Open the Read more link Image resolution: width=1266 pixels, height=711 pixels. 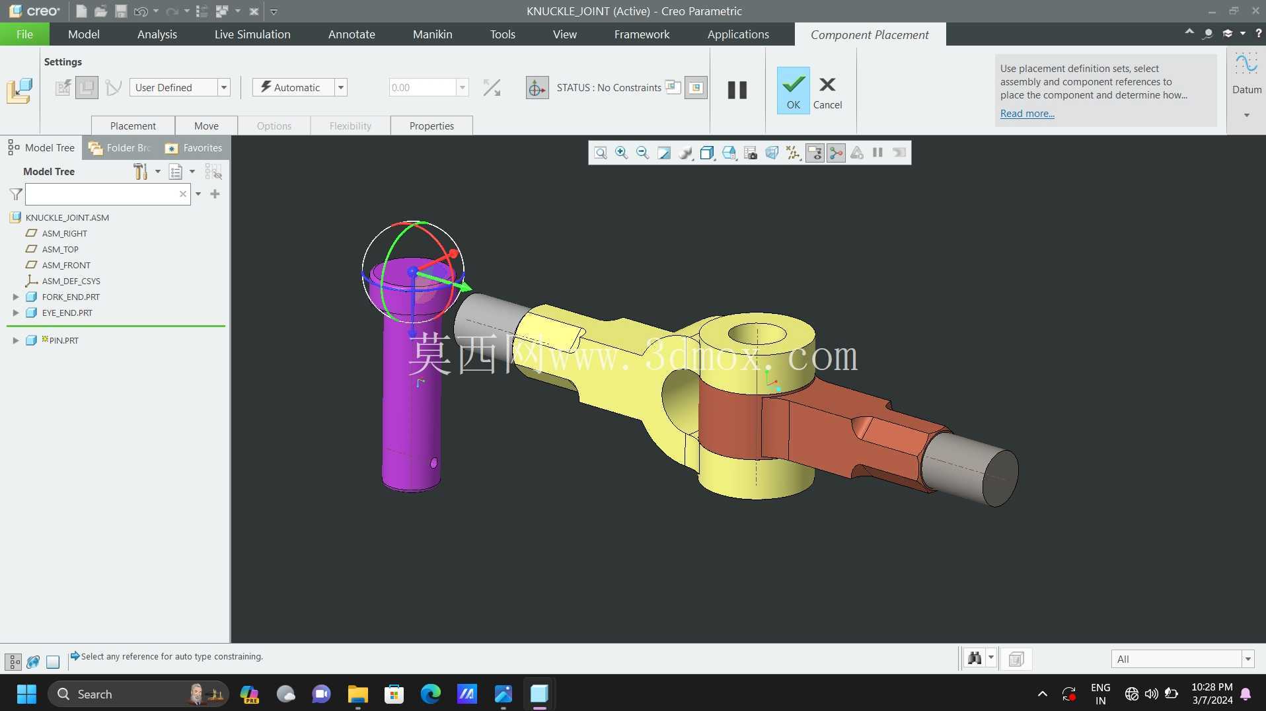pyautogui.click(x=1027, y=114)
